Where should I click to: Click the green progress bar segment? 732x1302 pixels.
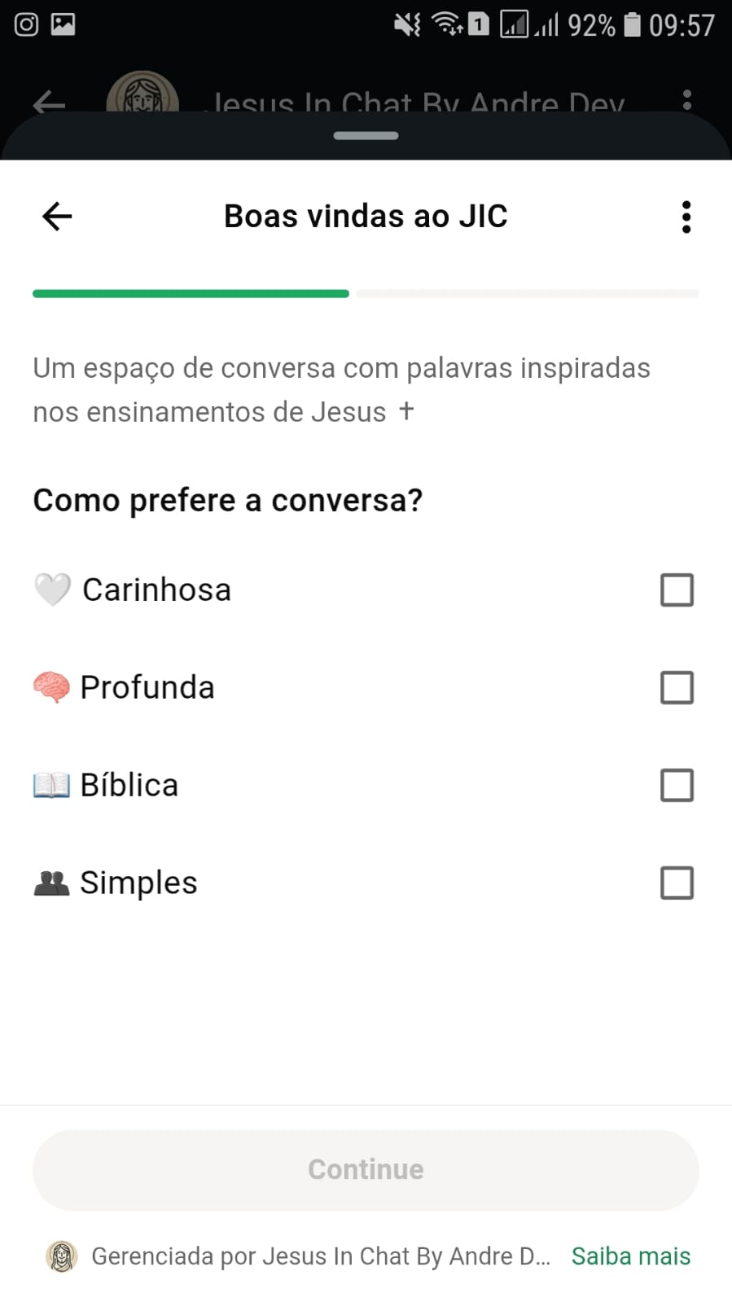191,293
